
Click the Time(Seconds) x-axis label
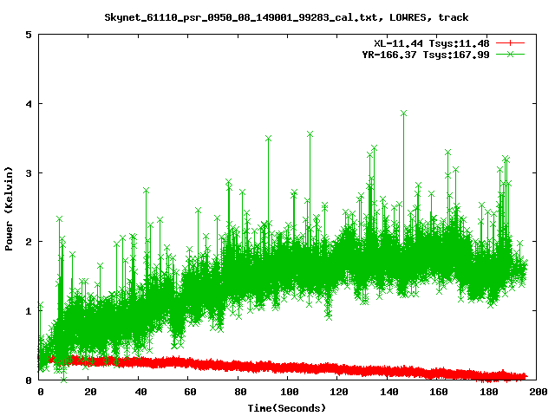click(x=287, y=407)
